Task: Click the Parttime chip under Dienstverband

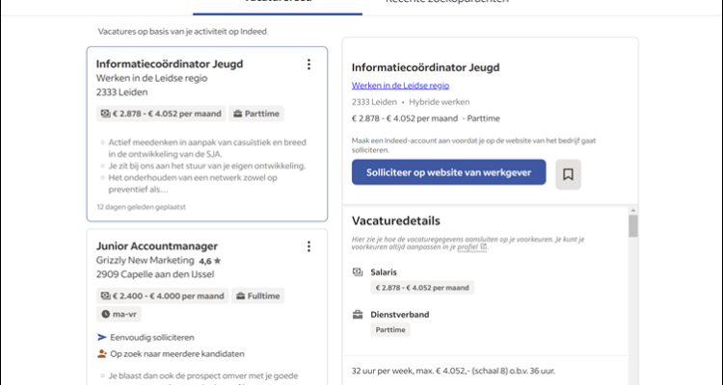Action: point(390,330)
